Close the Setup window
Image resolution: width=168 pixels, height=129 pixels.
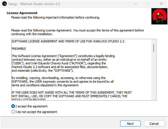point(161,4)
